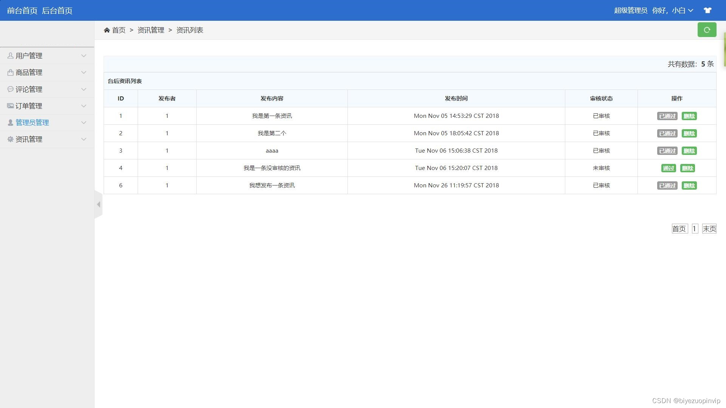Delete the news item with ID 6

(689, 185)
